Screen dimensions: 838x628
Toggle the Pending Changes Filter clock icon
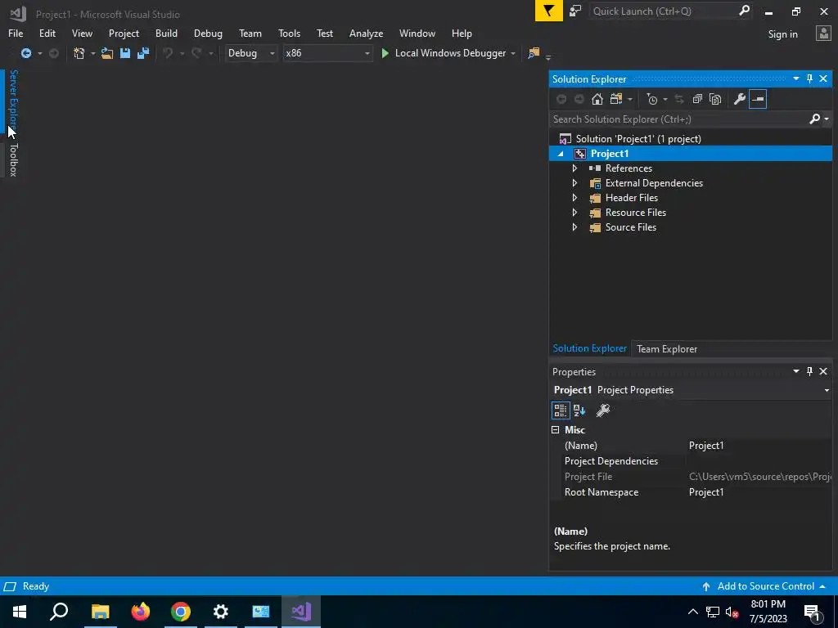pyautogui.click(x=652, y=99)
